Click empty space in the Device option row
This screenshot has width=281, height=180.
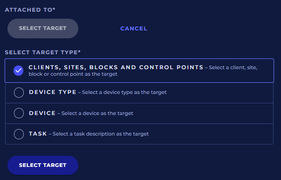click(203, 113)
